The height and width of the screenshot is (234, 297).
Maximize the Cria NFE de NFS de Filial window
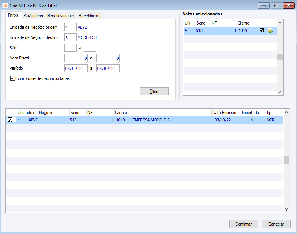(x=276, y=6)
